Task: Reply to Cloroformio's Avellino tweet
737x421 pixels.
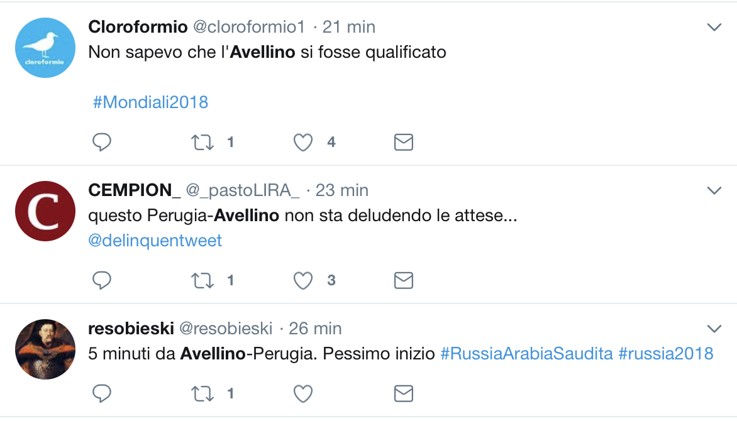Action: (101, 142)
